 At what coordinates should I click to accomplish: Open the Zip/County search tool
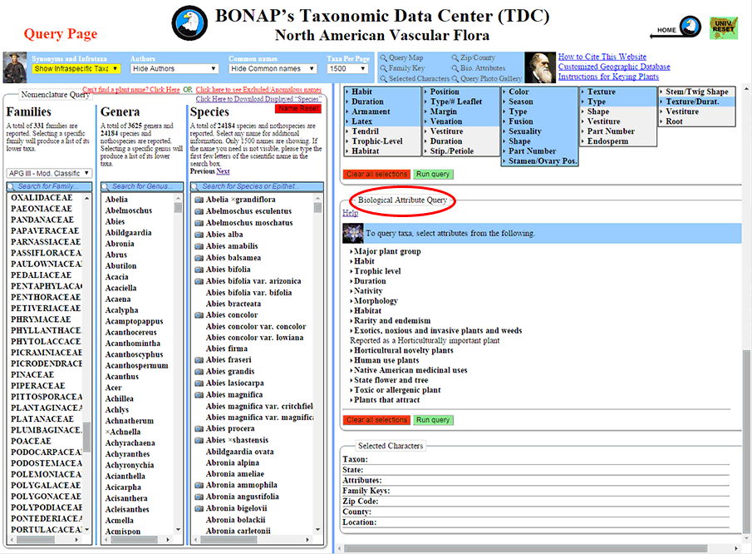pyautogui.click(x=474, y=57)
